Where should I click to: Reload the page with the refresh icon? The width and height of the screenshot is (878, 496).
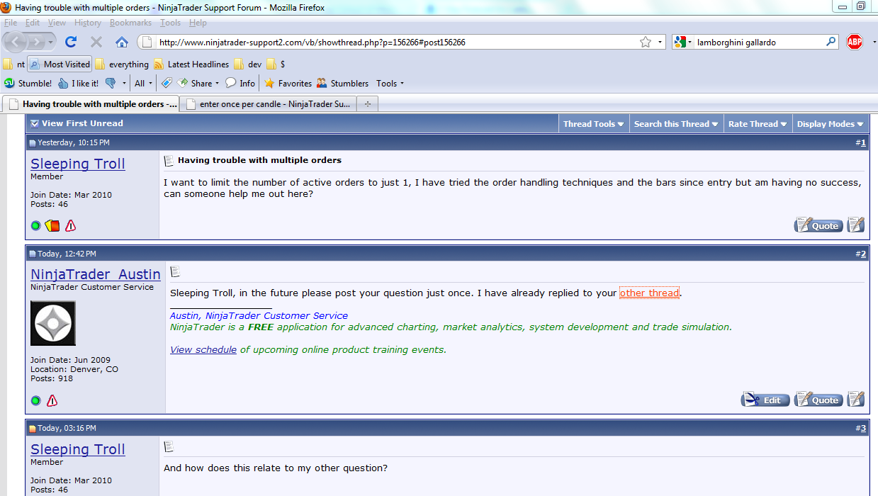(71, 42)
